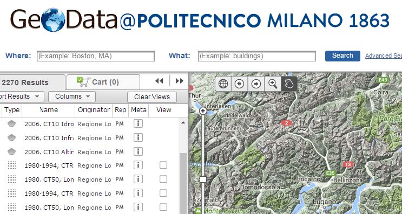This screenshot has height=214, width=402.
Task: Click the blue Search button
Action: 342,56
